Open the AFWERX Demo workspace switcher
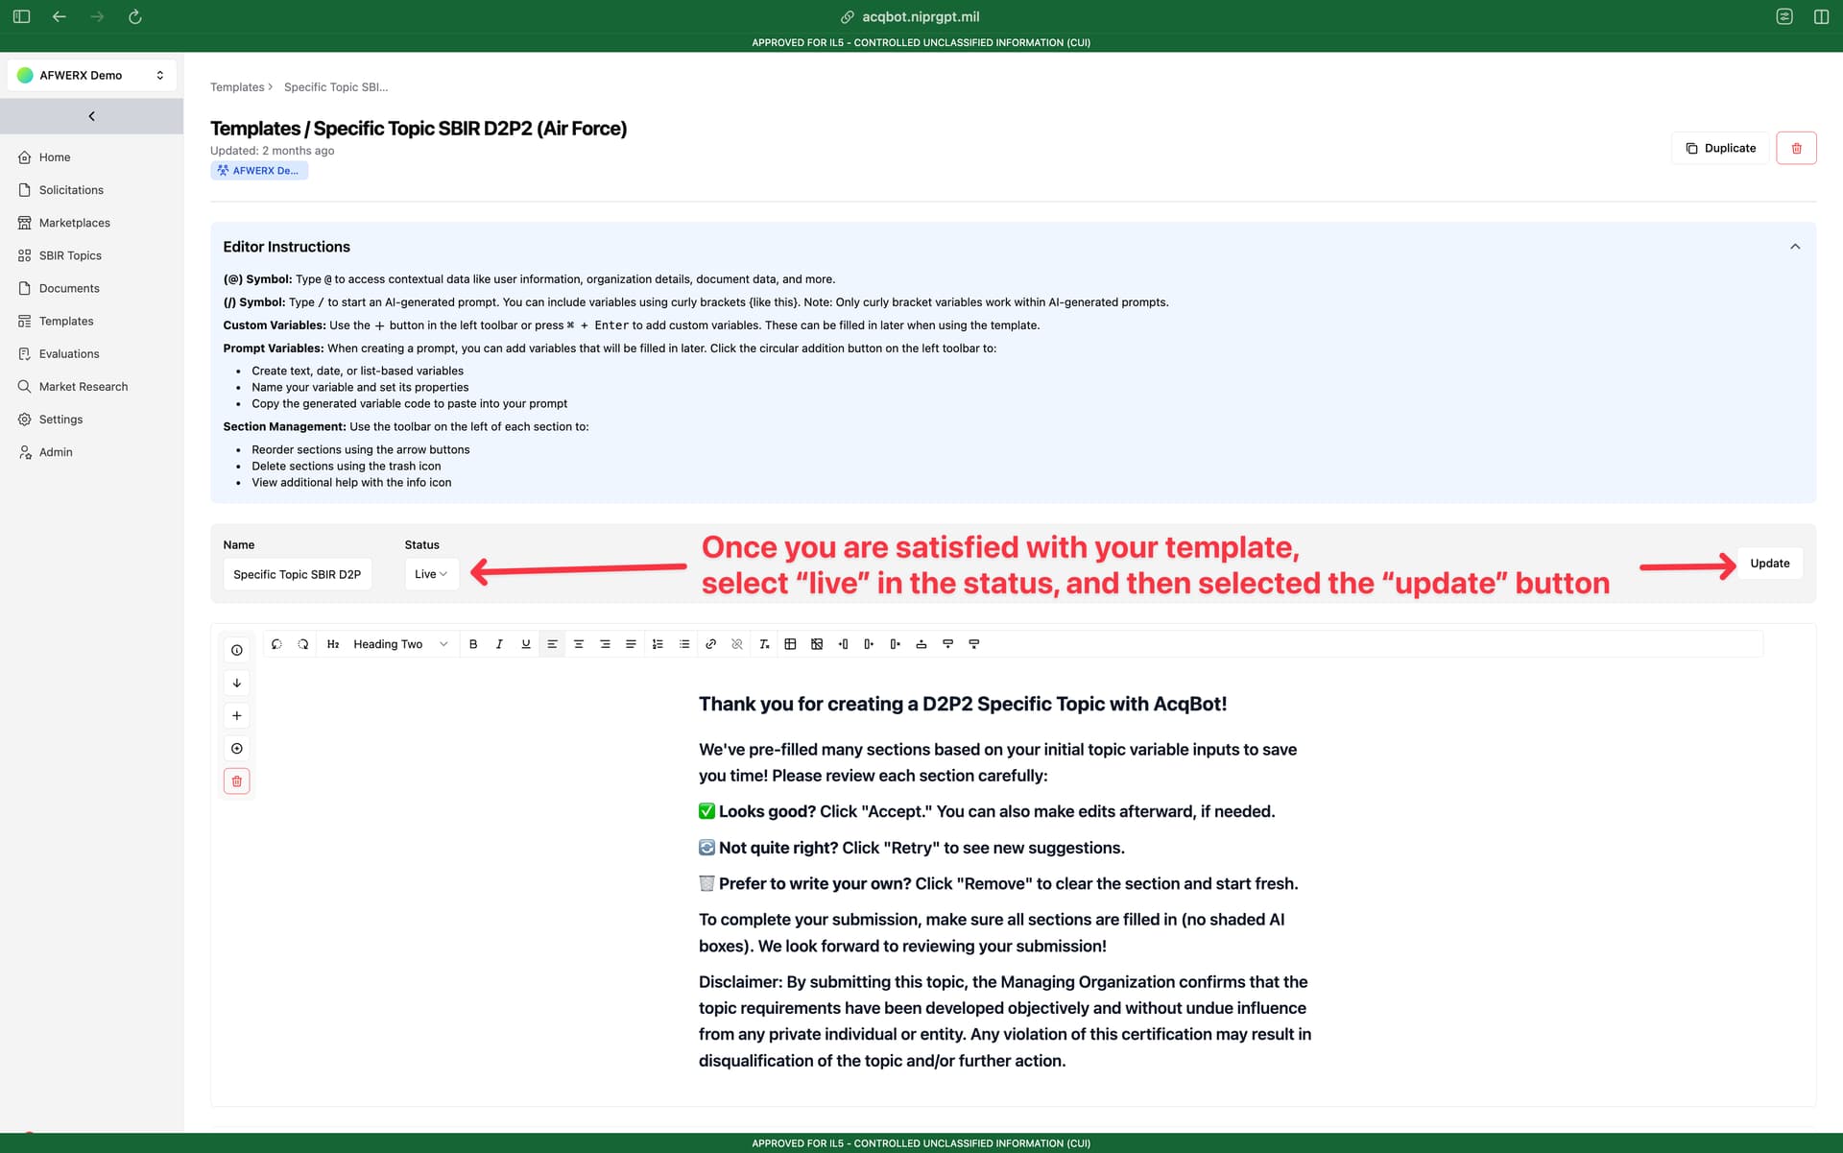Viewport: 1843px width, 1153px height. click(x=91, y=75)
